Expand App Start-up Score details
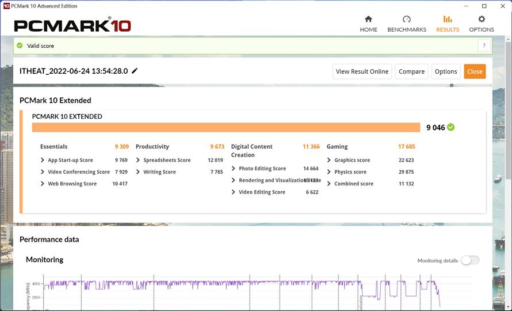This screenshot has width=512, height=311. click(43, 160)
